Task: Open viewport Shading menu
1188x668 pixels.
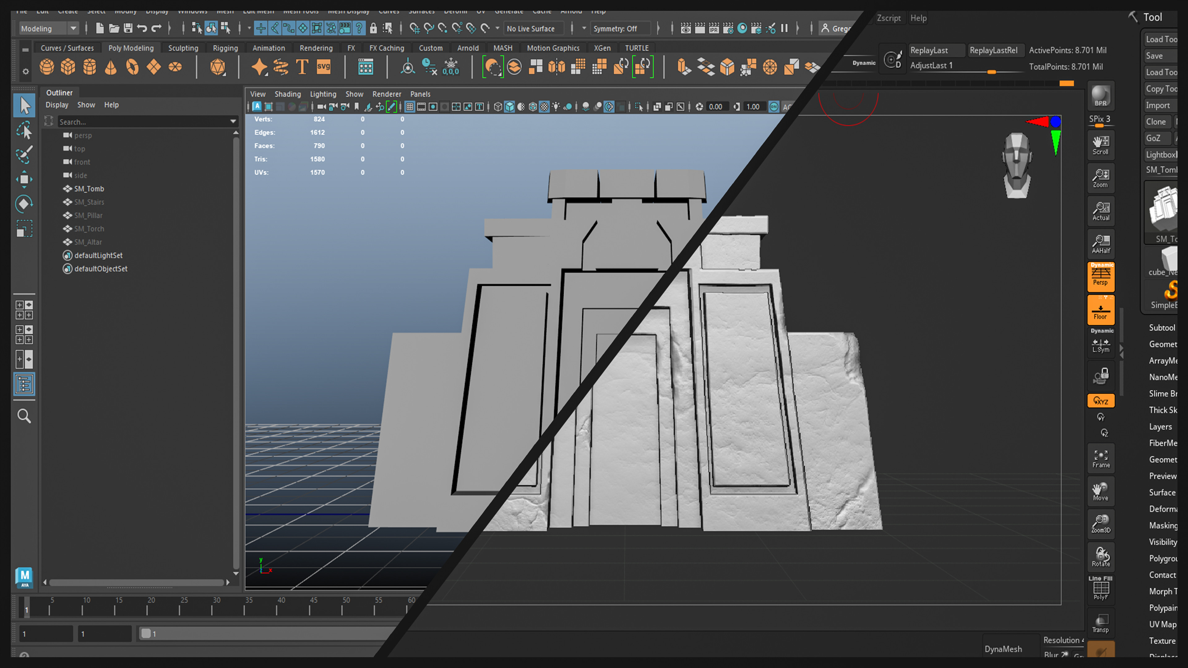Action: click(x=287, y=94)
